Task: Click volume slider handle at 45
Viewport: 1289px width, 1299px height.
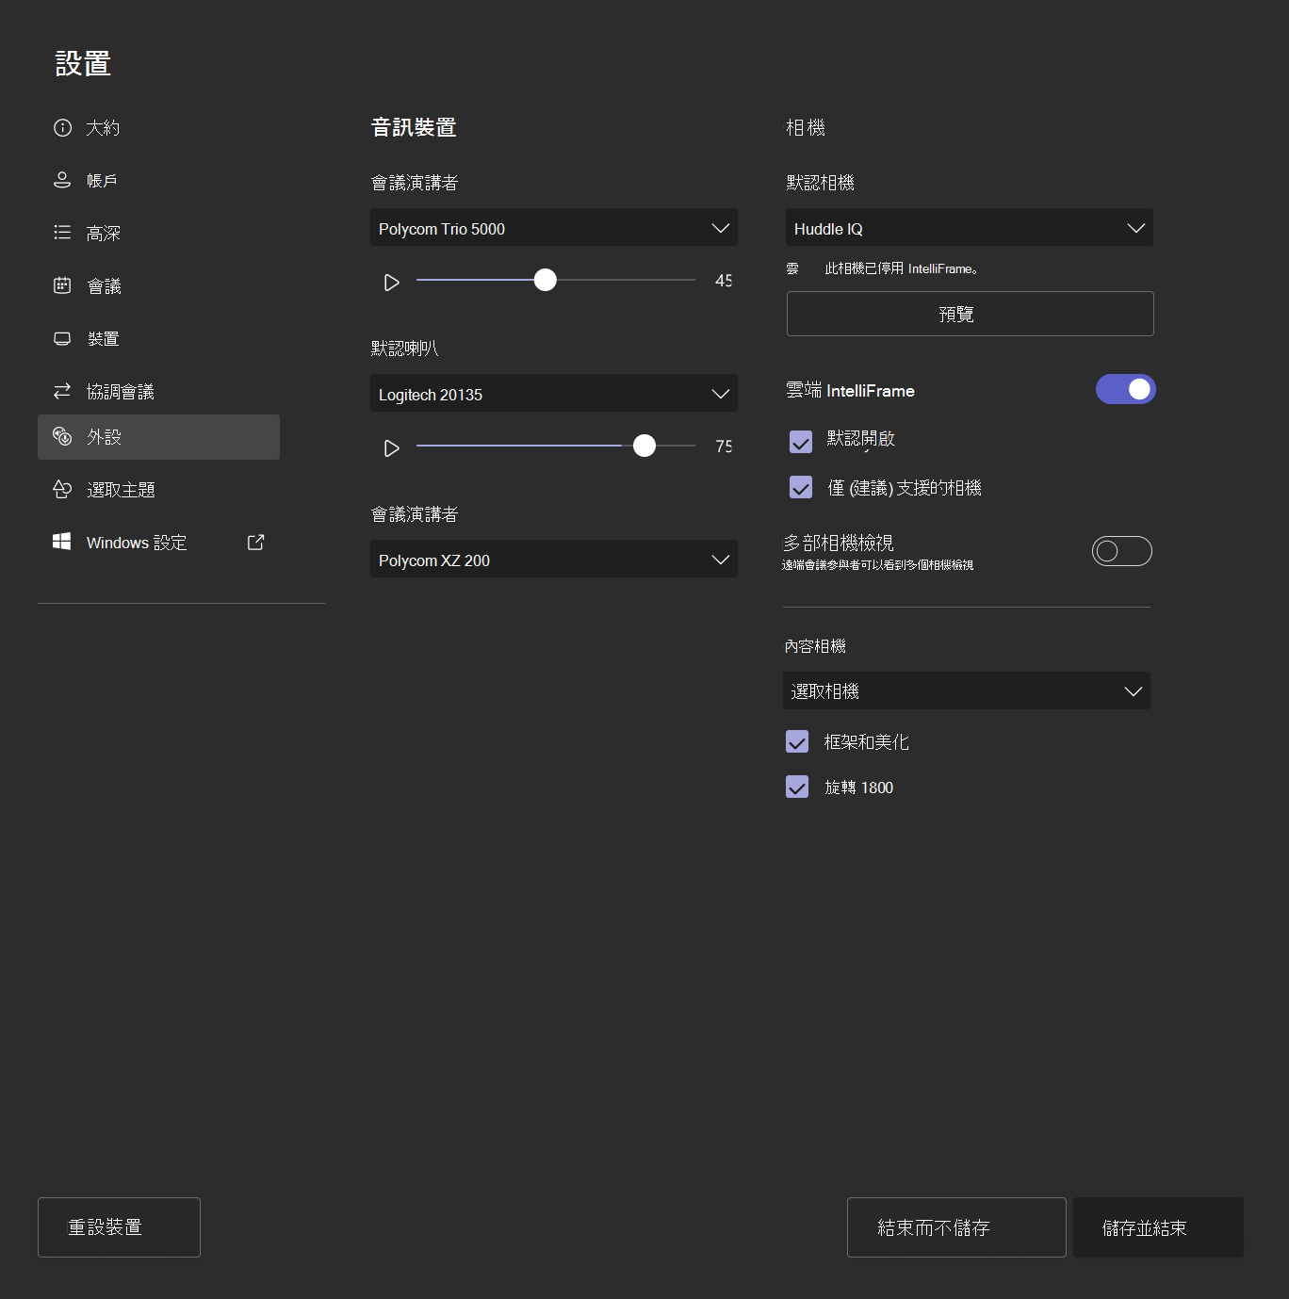Action: [x=545, y=280]
